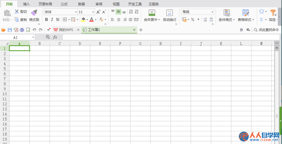Open print preview from quick access toolbar
The width and height of the screenshot is (282, 144).
coord(28,30)
